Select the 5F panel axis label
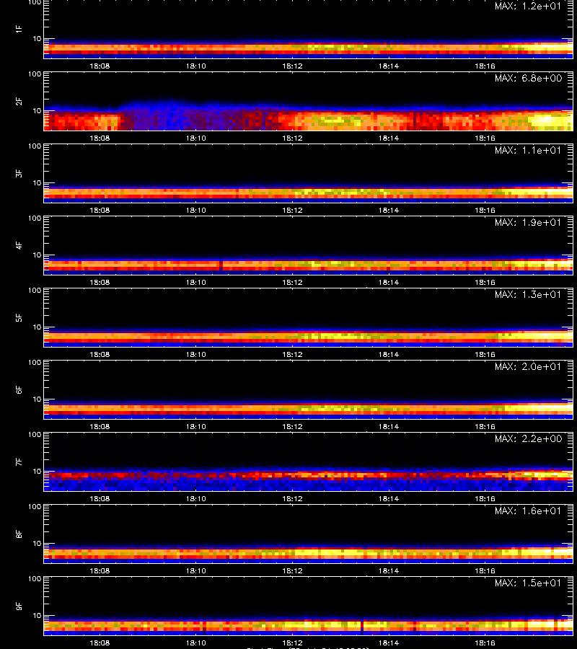577x649 pixels. pos(19,317)
